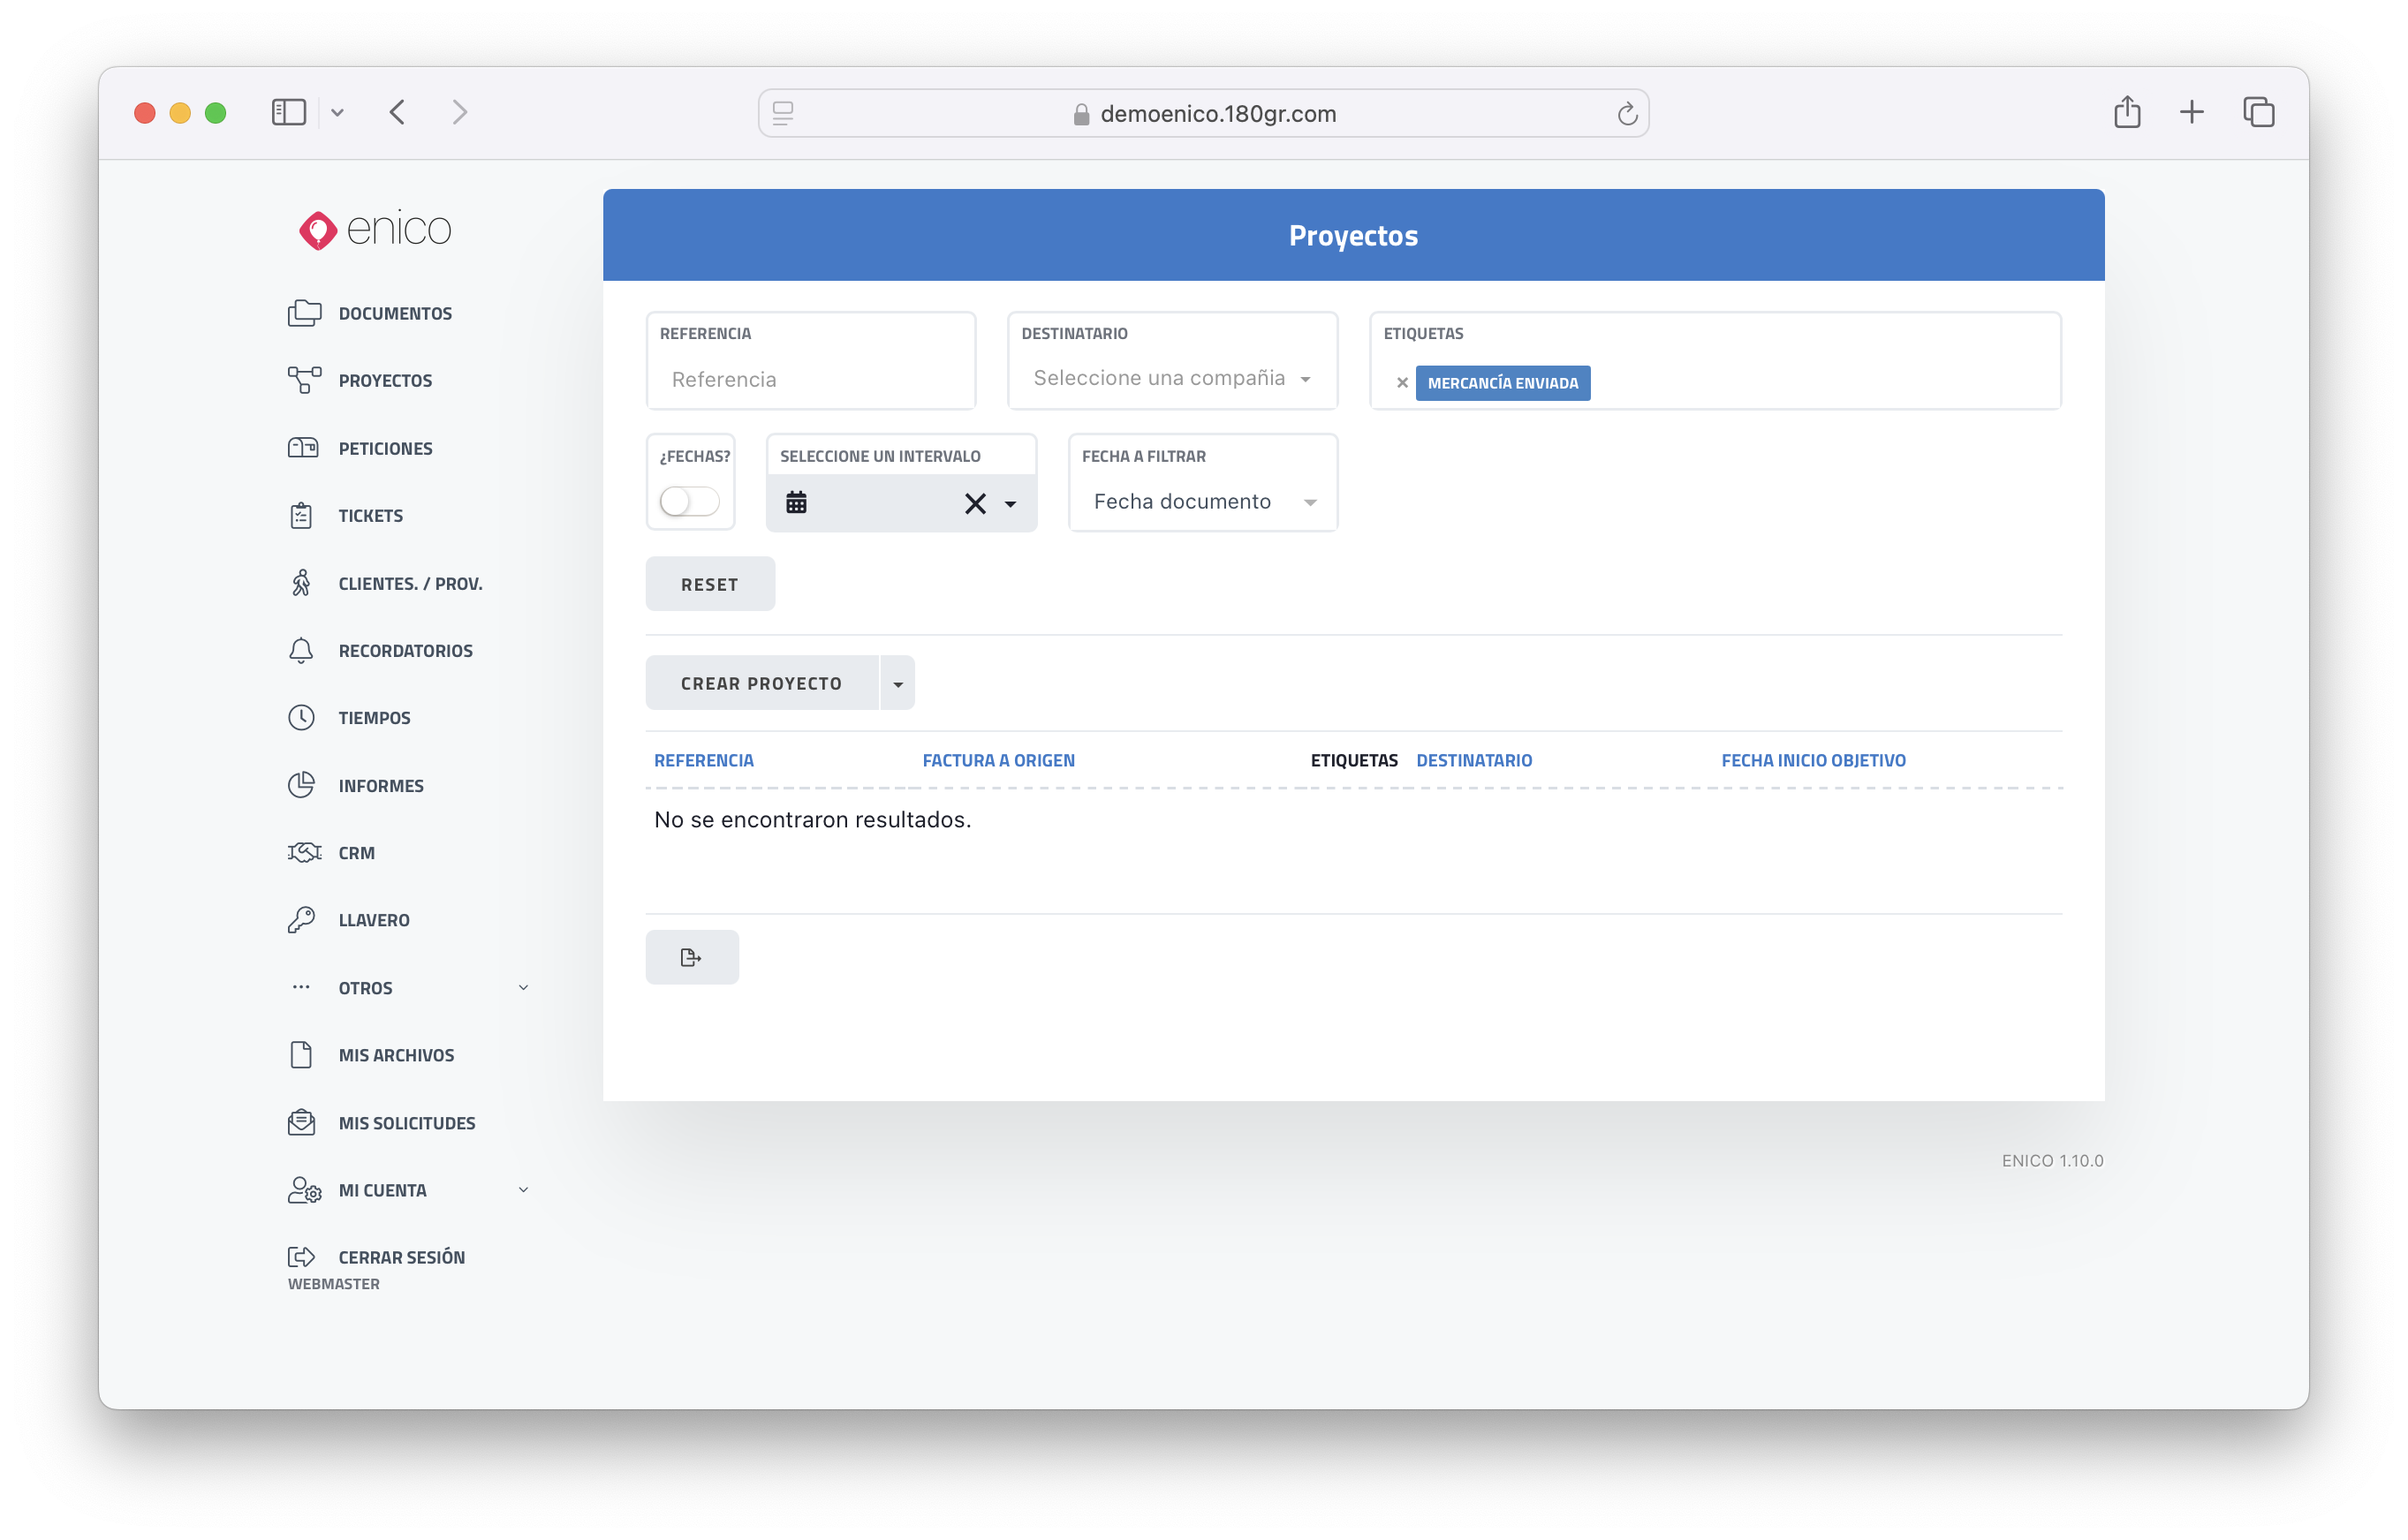Open Informes pie chart icon

pos(301,785)
